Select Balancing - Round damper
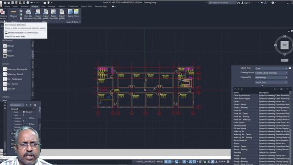 click(13, 74)
